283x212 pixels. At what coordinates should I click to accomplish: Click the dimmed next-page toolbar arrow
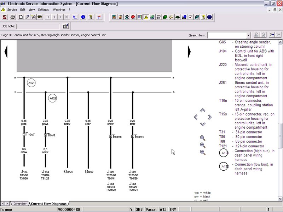click(x=60, y=17)
